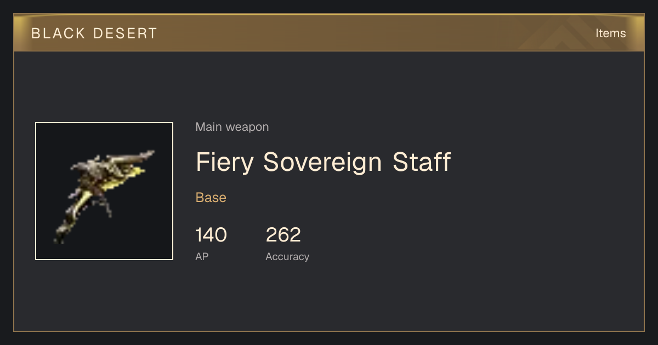Open the Items link in the header

pyautogui.click(x=610, y=33)
